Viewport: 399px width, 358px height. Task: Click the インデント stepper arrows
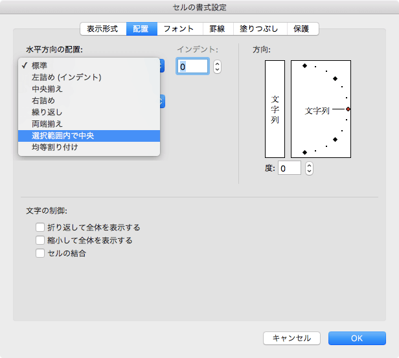pos(217,66)
